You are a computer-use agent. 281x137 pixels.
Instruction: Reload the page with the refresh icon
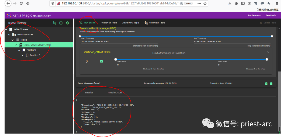coord(21,3)
